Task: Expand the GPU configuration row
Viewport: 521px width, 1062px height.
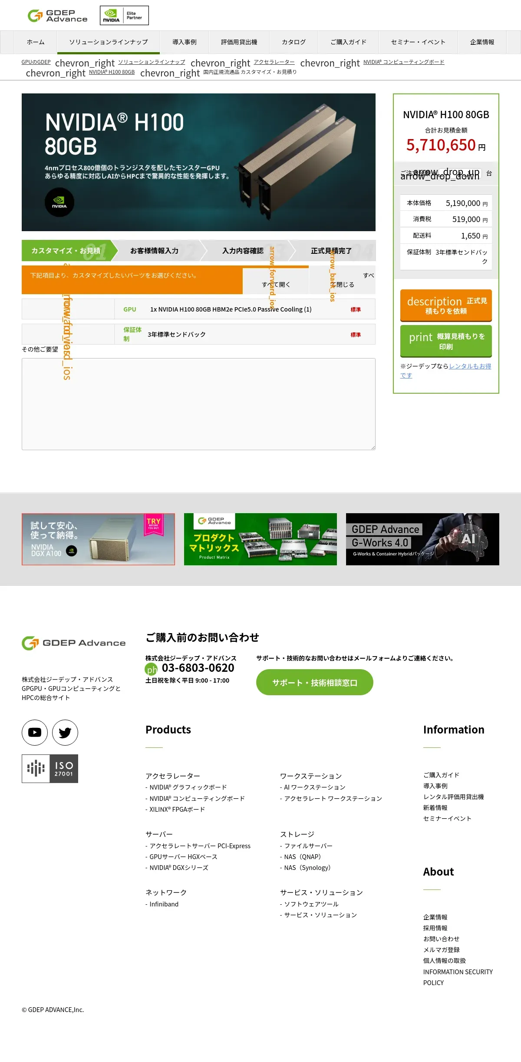Action: tap(198, 309)
